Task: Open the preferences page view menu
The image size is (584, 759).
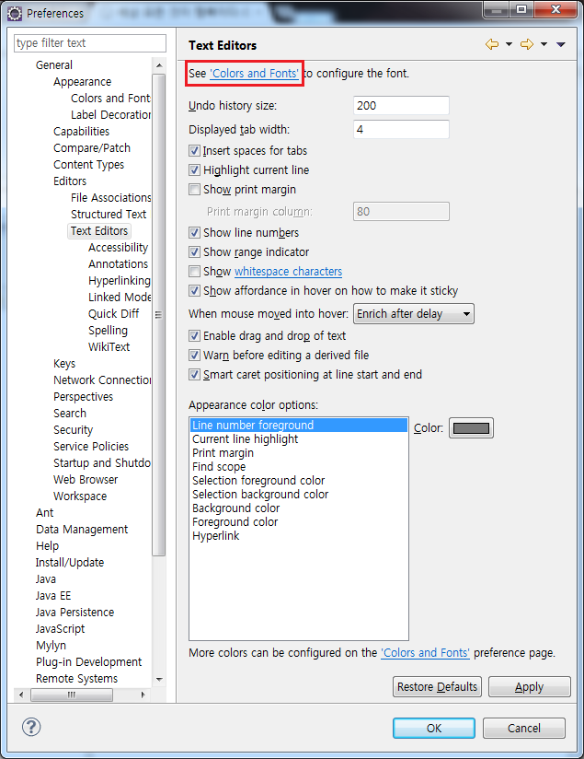Action: (x=561, y=44)
